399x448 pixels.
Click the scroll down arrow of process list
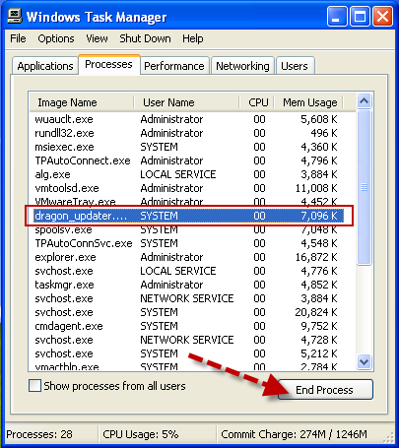tap(364, 362)
